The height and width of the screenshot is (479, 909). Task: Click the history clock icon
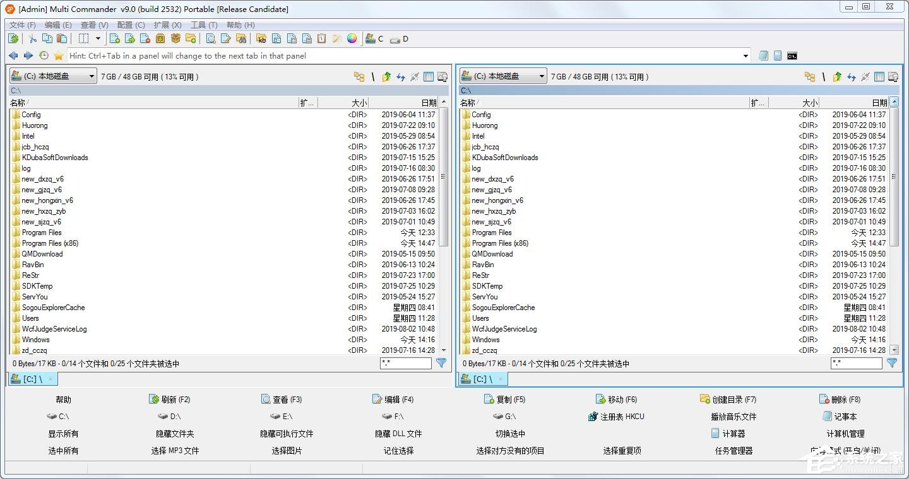44,55
